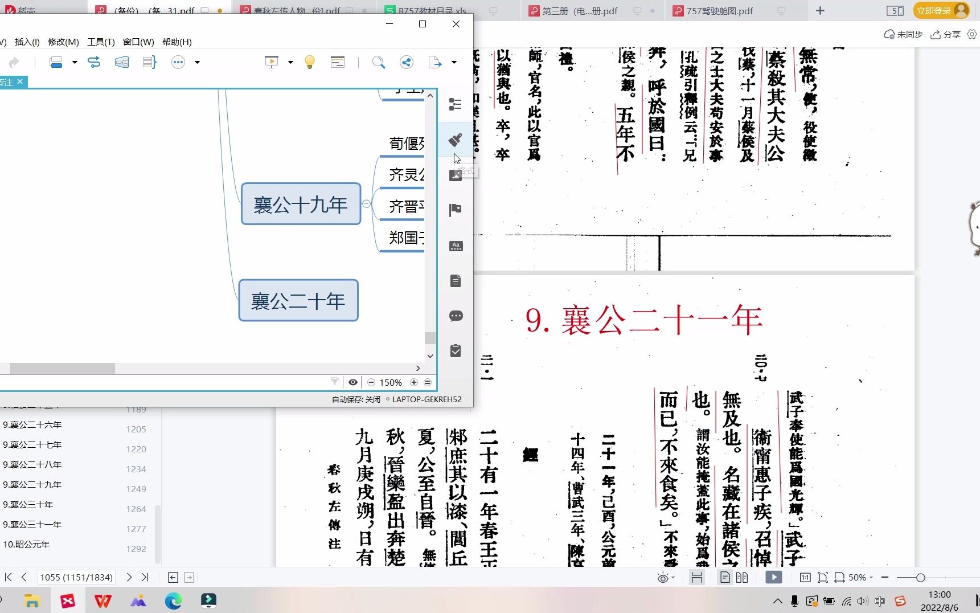Open bookmark 10.昭公元年
The image size is (980, 613).
(x=26, y=544)
